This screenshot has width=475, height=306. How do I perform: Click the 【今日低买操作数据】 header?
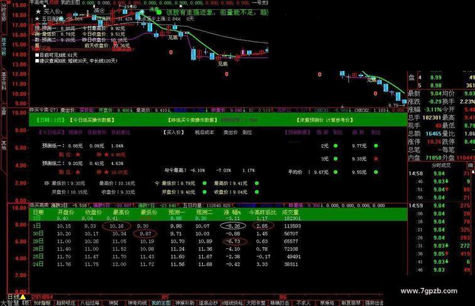point(92,120)
